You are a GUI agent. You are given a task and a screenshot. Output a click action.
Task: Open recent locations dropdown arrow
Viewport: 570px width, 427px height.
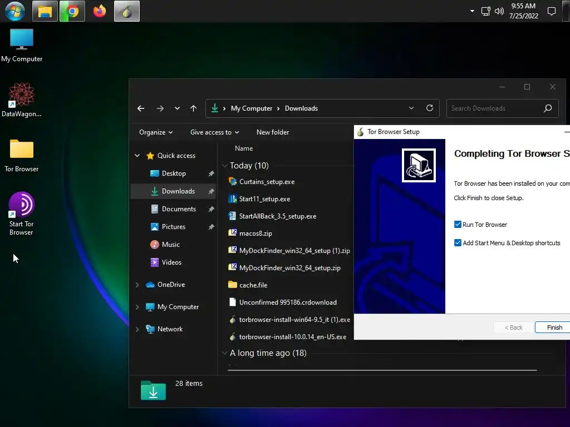[x=177, y=108]
